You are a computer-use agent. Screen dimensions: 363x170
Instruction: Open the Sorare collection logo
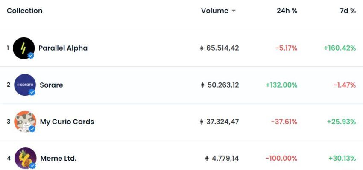click(25, 85)
